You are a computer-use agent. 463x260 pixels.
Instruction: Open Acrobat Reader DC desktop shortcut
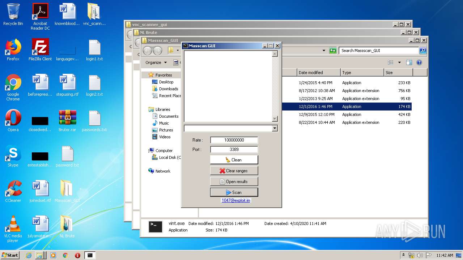tap(40, 17)
